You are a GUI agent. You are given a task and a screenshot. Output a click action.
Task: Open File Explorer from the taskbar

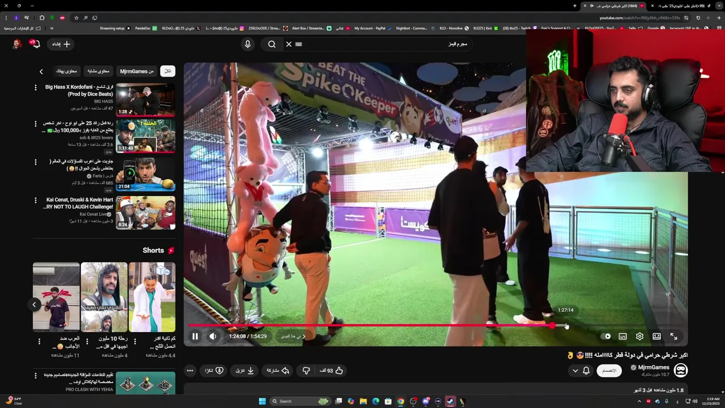[363, 401]
